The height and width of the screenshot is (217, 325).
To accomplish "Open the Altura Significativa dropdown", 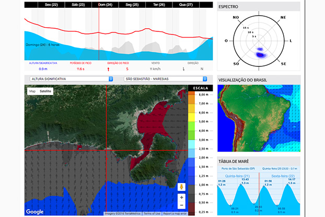I will click(x=71, y=79).
